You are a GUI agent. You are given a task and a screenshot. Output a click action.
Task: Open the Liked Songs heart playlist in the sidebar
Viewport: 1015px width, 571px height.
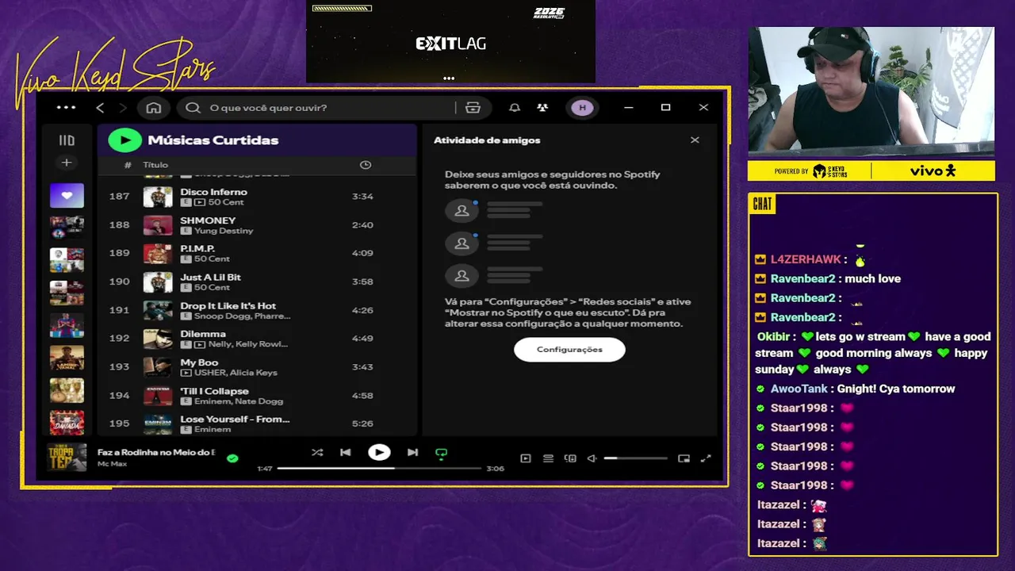(67, 195)
